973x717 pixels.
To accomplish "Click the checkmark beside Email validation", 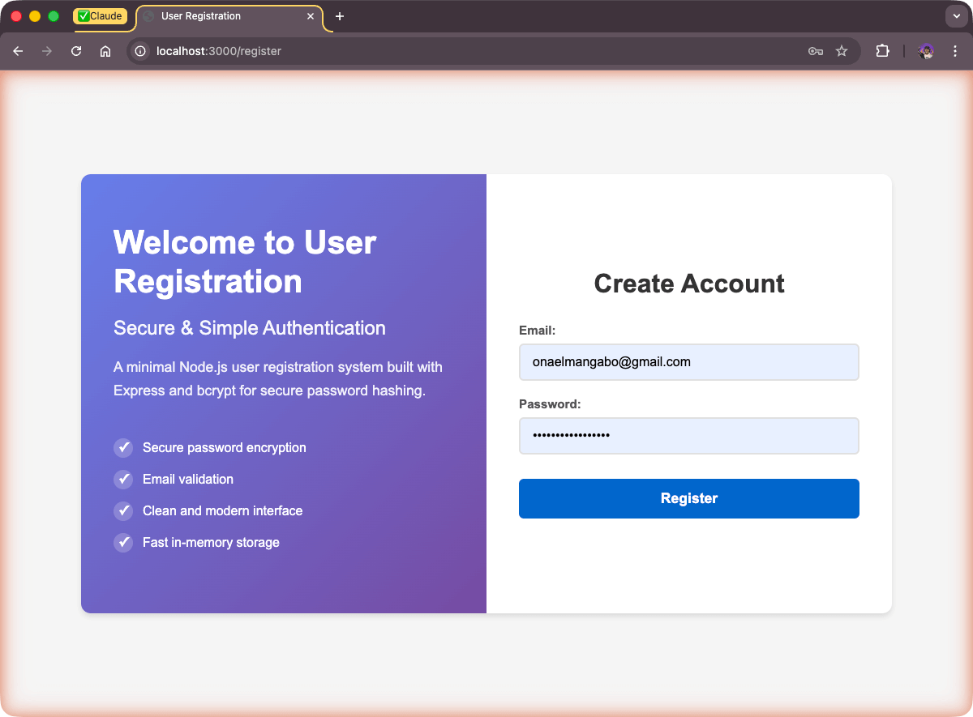I will tap(123, 479).
